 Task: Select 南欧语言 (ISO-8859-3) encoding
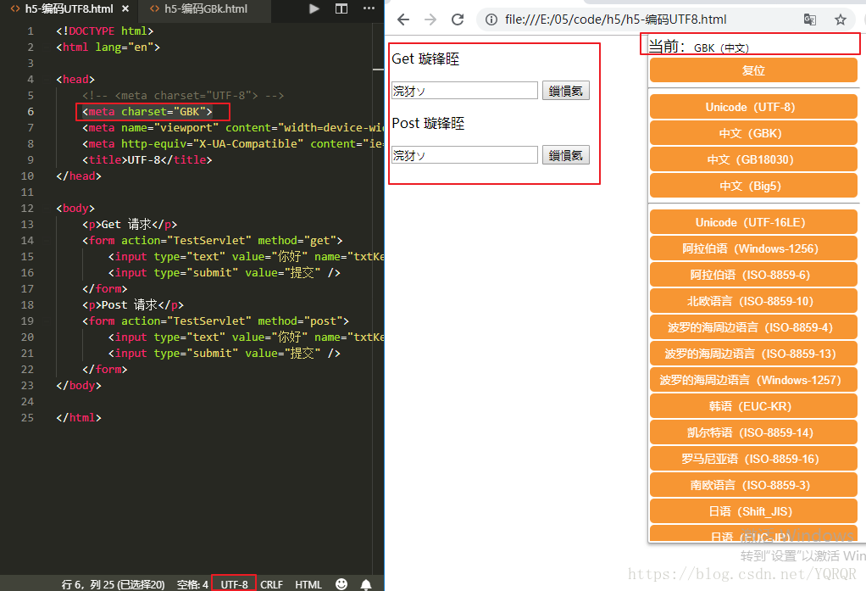pos(753,485)
